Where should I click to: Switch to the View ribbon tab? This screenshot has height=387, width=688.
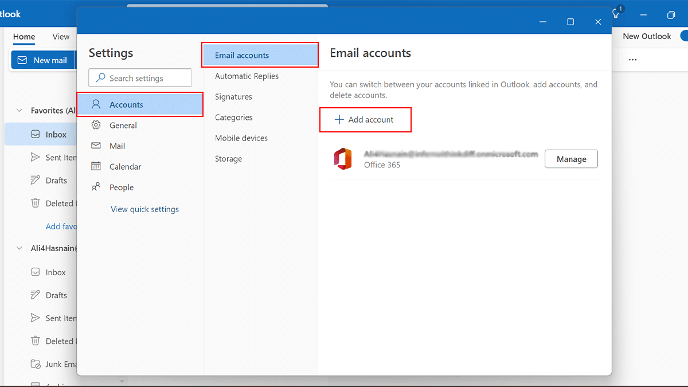[61, 37]
